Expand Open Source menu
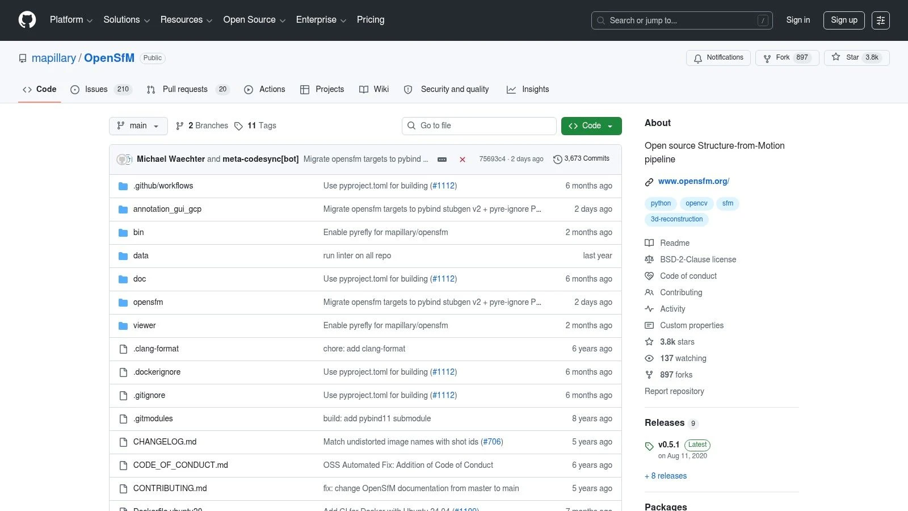This screenshot has width=908, height=511. (x=254, y=20)
